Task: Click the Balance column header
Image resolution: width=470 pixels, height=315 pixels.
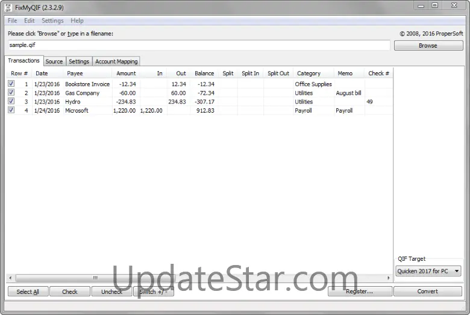Action: [204, 73]
